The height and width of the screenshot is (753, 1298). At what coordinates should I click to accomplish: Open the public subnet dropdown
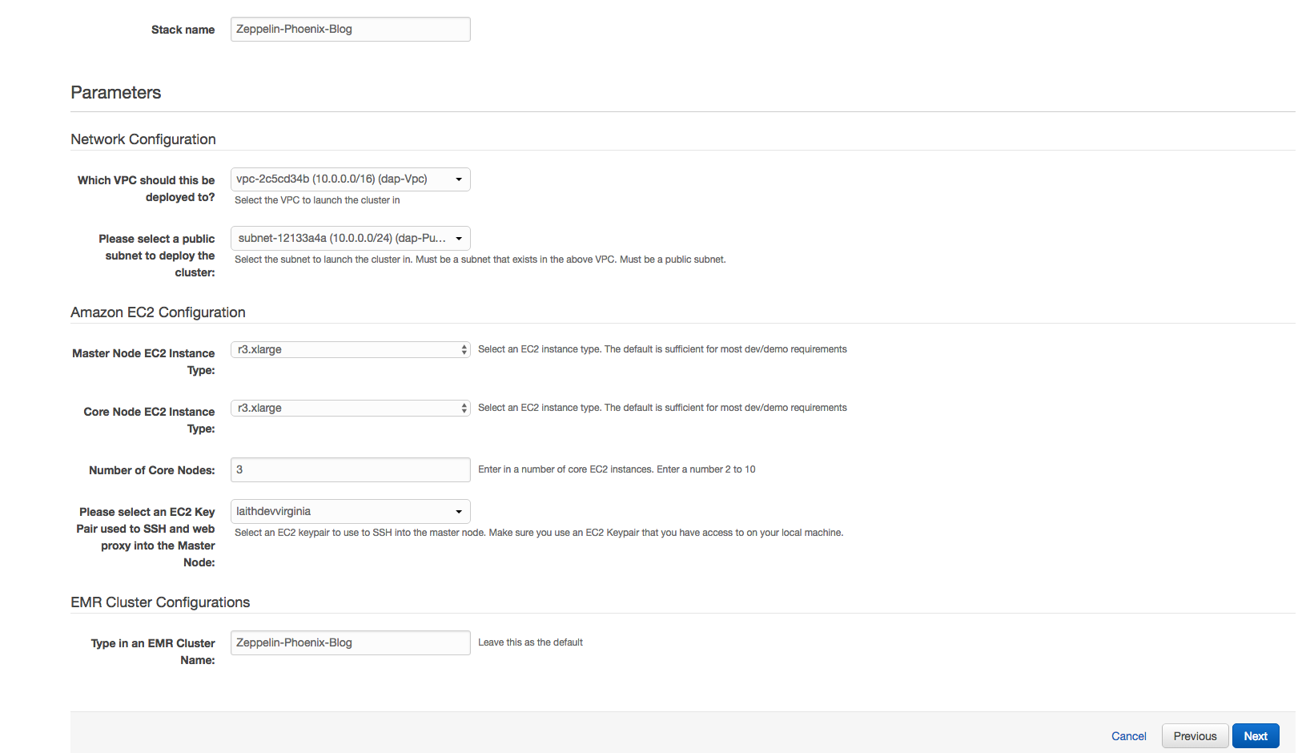tap(350, 239)
